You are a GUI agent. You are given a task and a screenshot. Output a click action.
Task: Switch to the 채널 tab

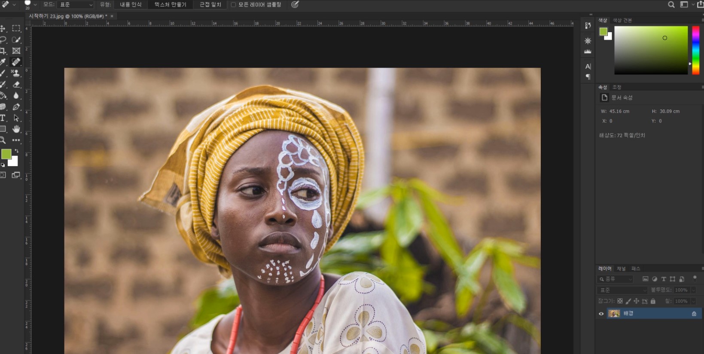[x=621, y=269]
